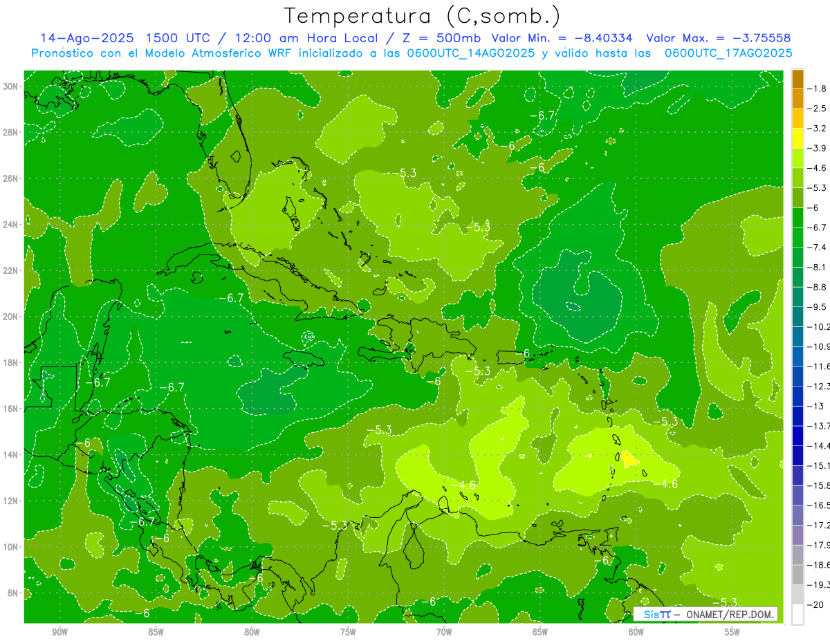Click the '80W' longitude axis label

coord(252,632)
